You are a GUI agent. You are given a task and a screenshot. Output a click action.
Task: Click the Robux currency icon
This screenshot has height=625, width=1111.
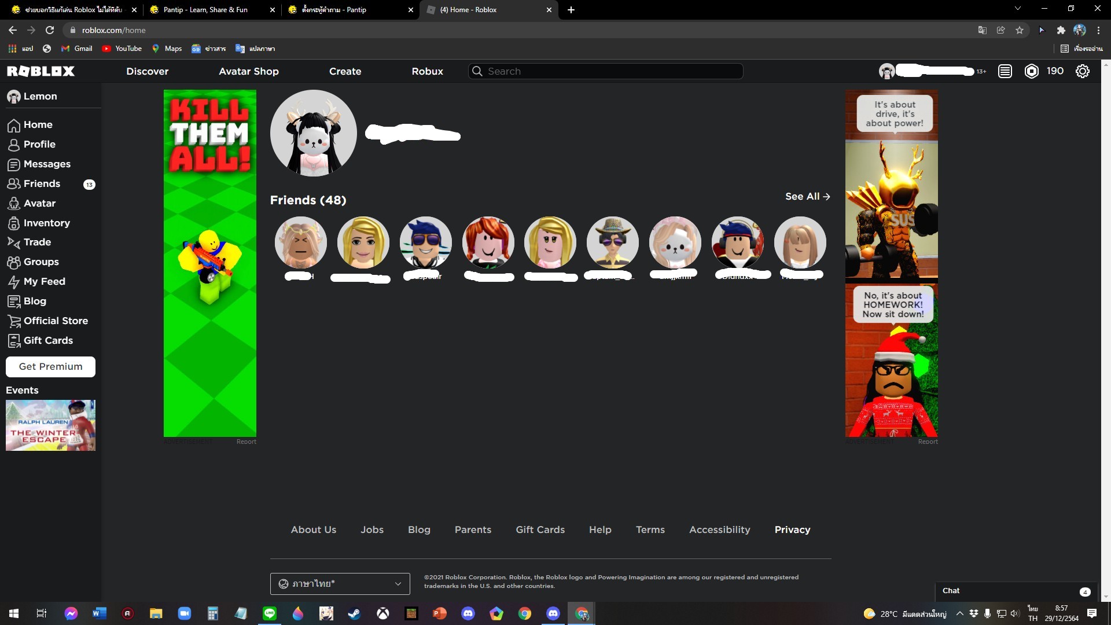tap(1032, 71)
